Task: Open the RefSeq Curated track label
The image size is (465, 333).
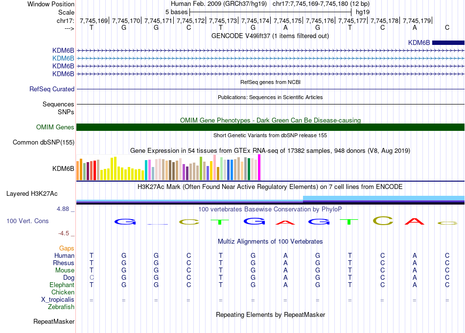Action: point(52,89)
